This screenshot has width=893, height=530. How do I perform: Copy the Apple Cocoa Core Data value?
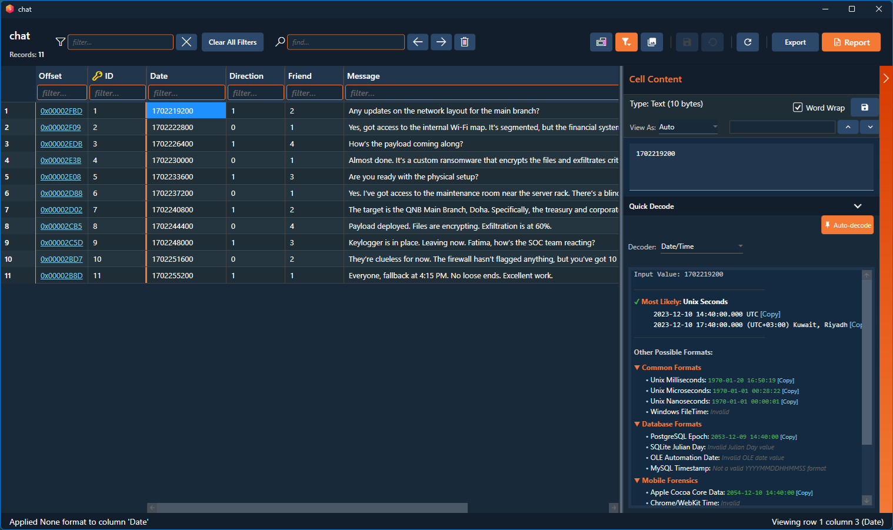[x=804, y=493]
